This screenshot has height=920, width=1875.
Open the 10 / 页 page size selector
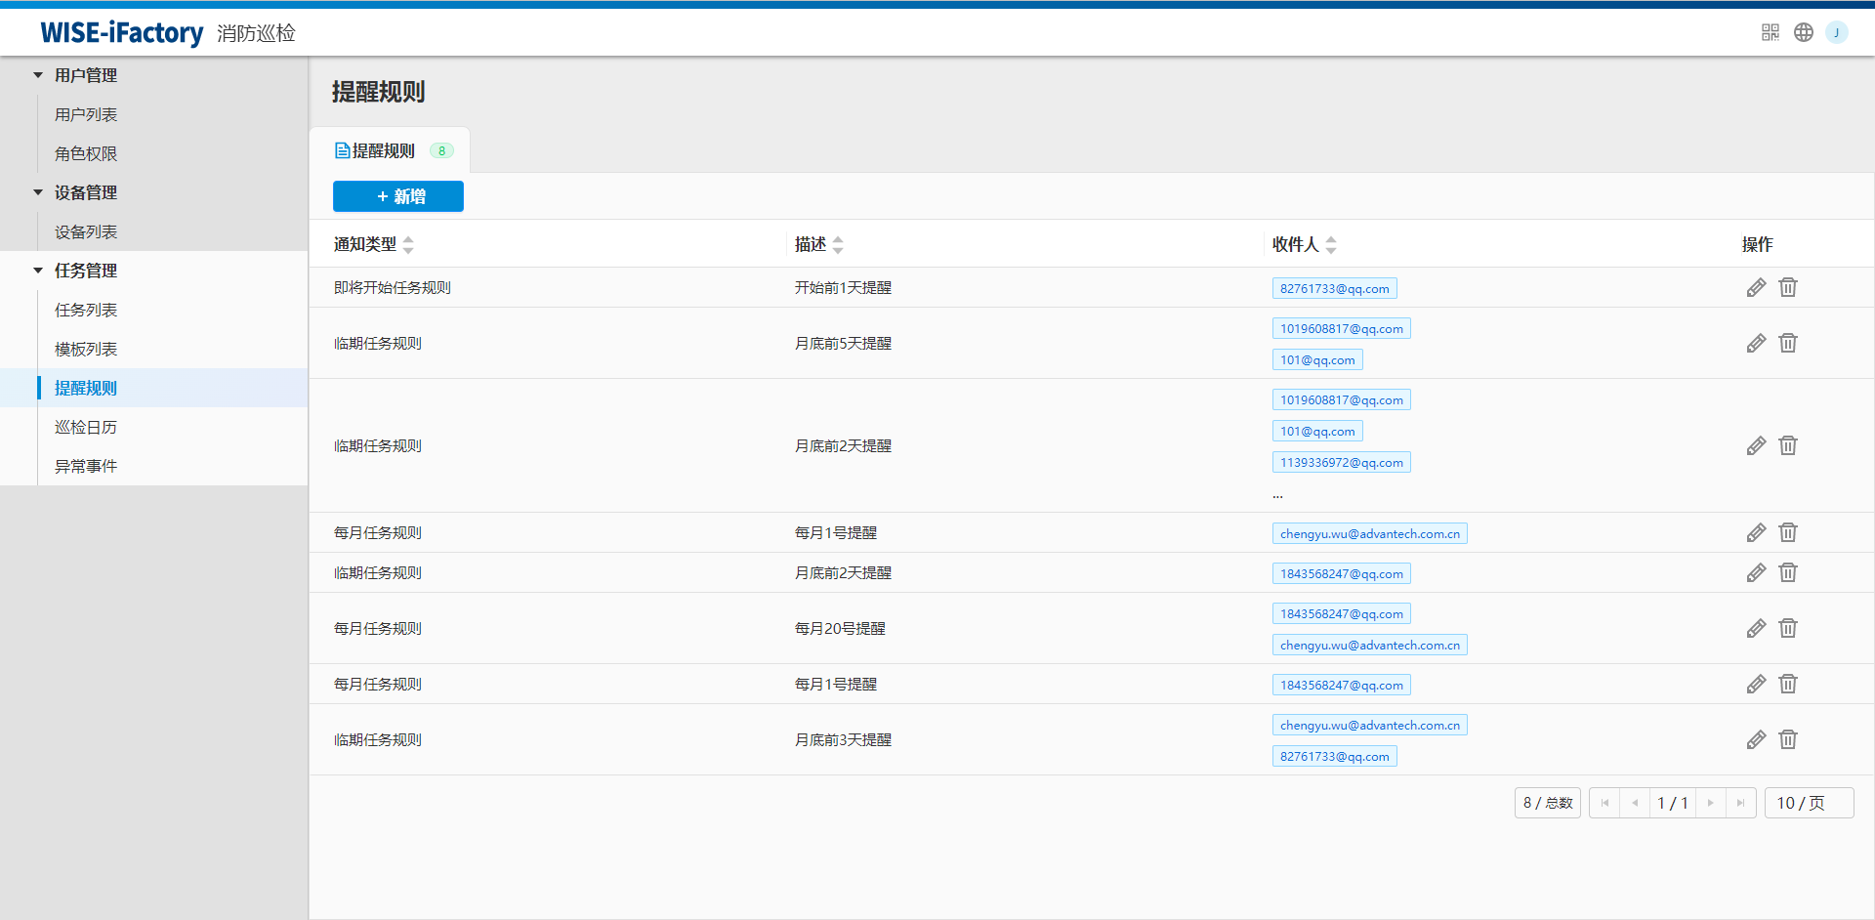[x=1808, y=803]
